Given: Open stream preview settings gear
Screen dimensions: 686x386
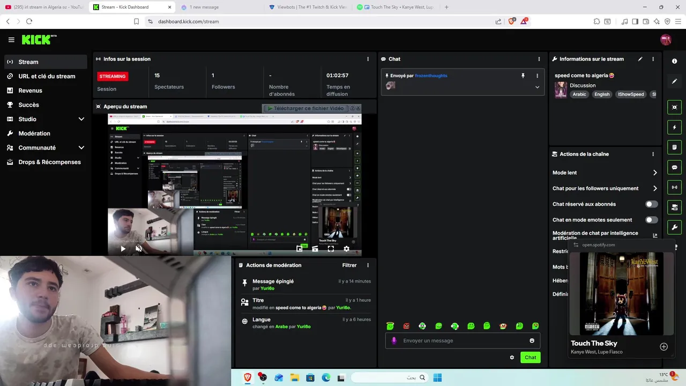Looking at the screenshot, I should (346, 249).
